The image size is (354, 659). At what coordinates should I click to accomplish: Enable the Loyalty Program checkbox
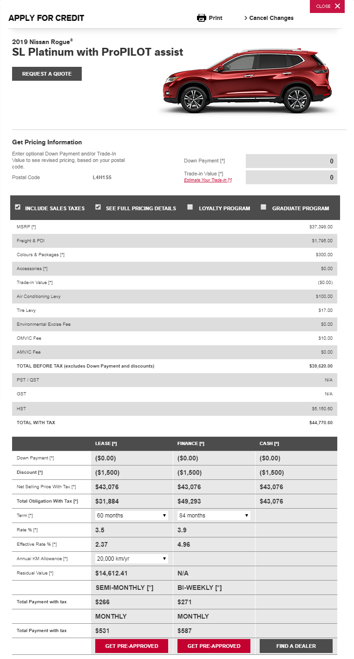190,207
